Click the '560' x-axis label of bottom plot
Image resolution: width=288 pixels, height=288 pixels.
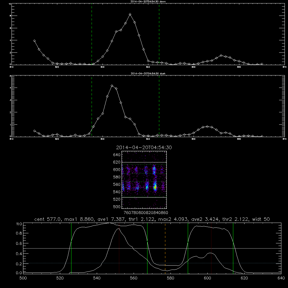tap(134, 278)
